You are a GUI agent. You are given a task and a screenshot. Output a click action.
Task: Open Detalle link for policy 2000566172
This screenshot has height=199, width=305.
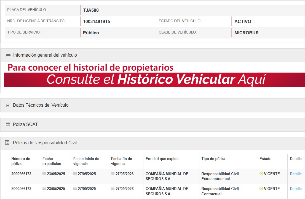point(296,174)
